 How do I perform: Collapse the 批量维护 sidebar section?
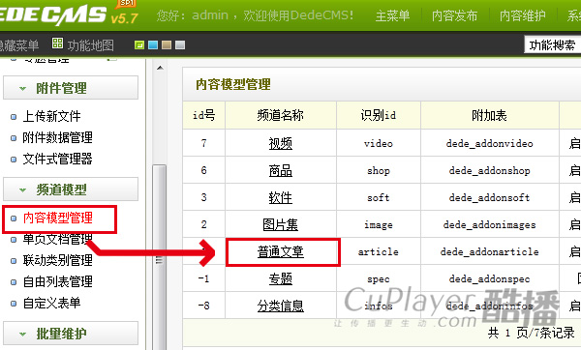[x=71, y=334]
